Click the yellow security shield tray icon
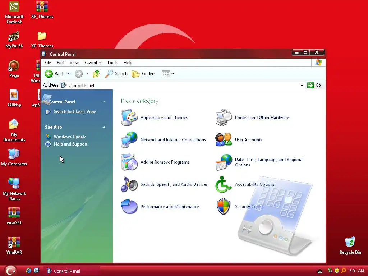The image size is (368, 276). pyautogui.click(x=337, y=271)
